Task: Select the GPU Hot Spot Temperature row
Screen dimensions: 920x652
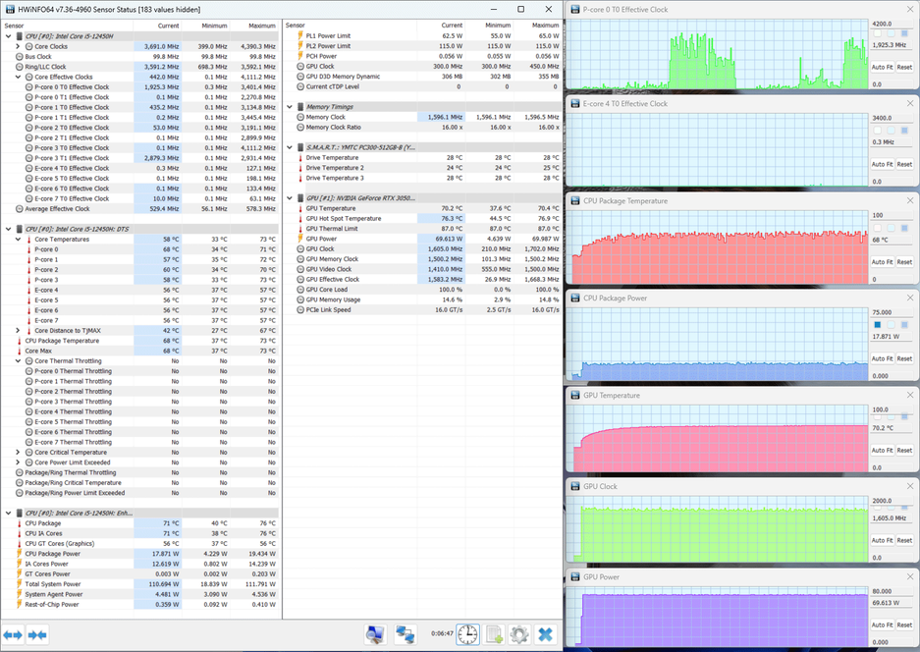Action: (x=422, y=218)
